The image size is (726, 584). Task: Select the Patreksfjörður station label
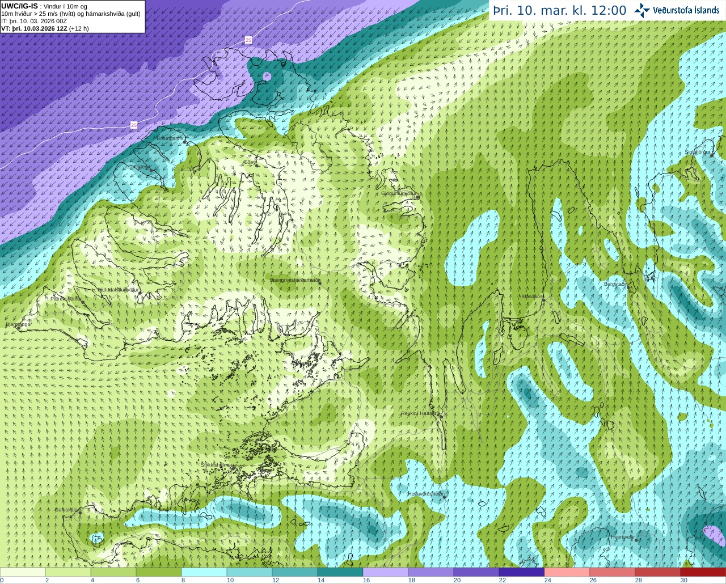point(66,298)
